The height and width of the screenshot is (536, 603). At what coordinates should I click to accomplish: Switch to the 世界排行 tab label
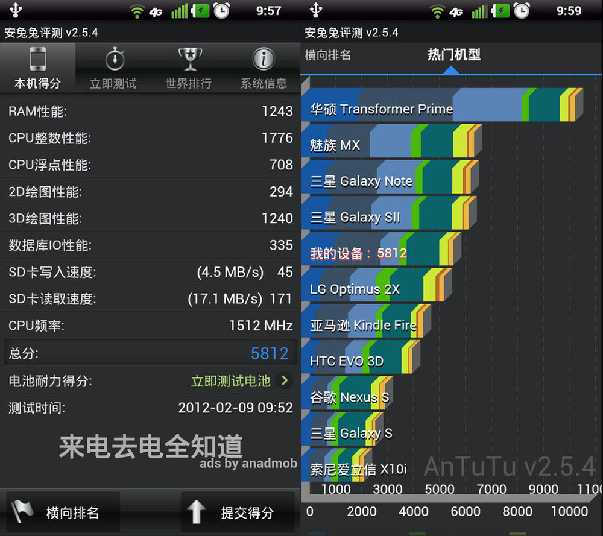click(188, 83)
